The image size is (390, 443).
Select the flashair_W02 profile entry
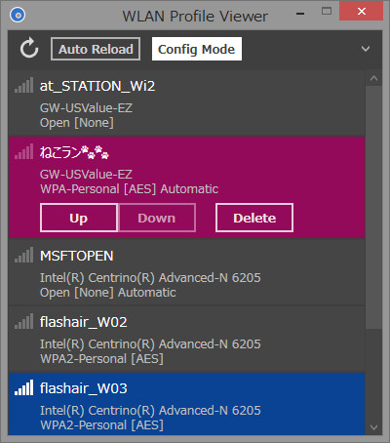186,339
